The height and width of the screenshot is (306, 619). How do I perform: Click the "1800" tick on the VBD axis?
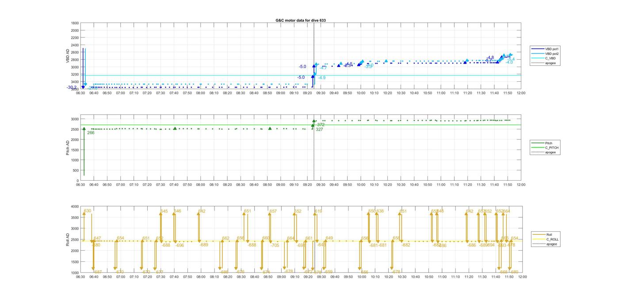75,23
